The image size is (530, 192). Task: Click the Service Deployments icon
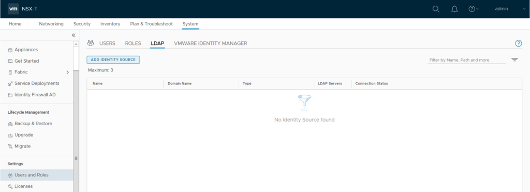[x=10, y=83]
